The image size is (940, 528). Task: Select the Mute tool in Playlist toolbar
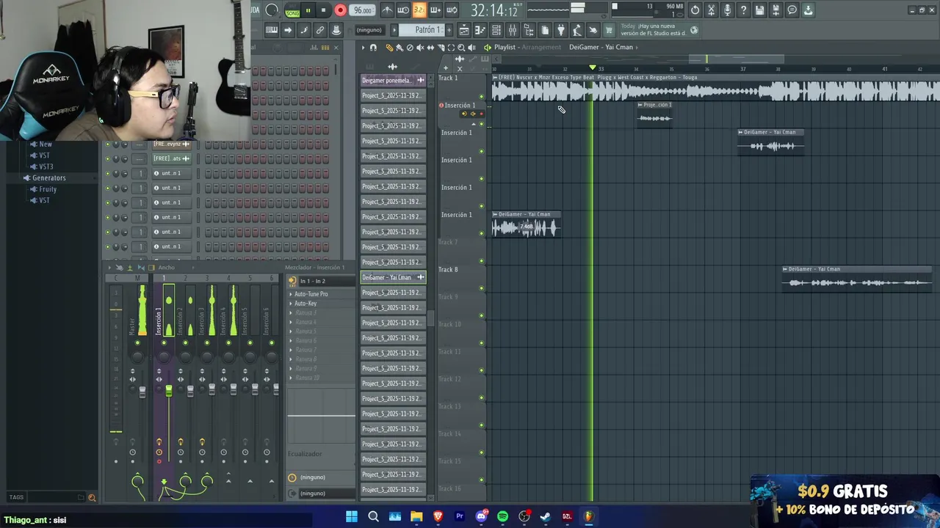(420, 48)
